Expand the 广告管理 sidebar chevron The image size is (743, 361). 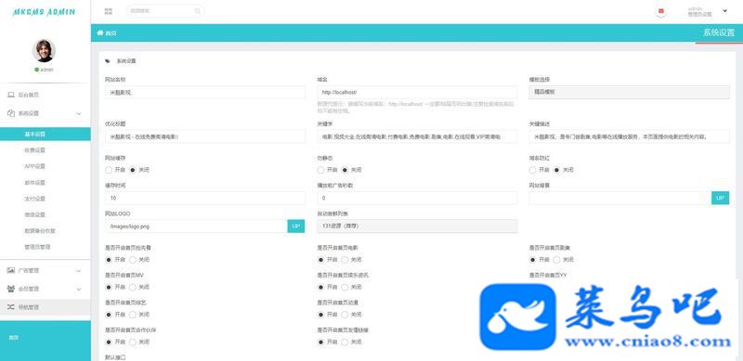[79, 271]
